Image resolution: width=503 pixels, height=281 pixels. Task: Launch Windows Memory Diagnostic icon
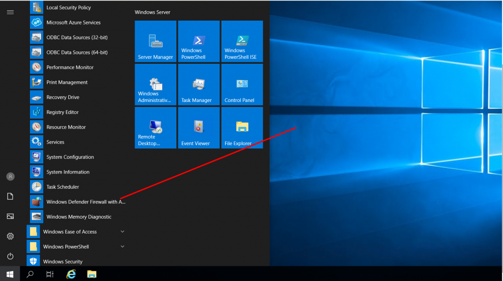36,217
